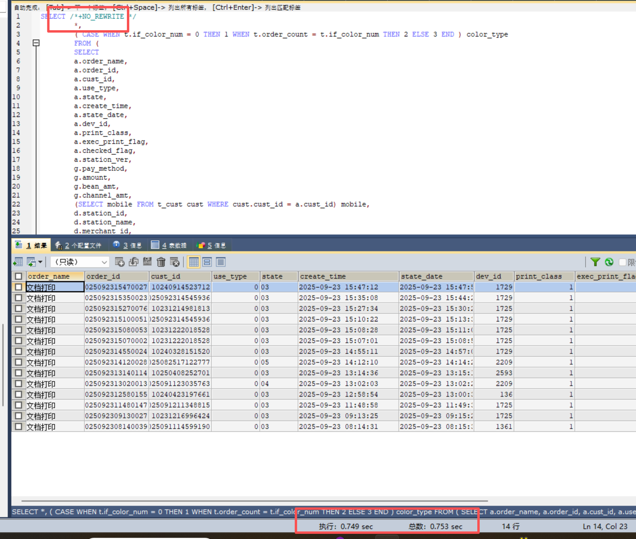Click the delete row trash icon
Viewport: 636px width, 539px height.
[x=161, y=262]
